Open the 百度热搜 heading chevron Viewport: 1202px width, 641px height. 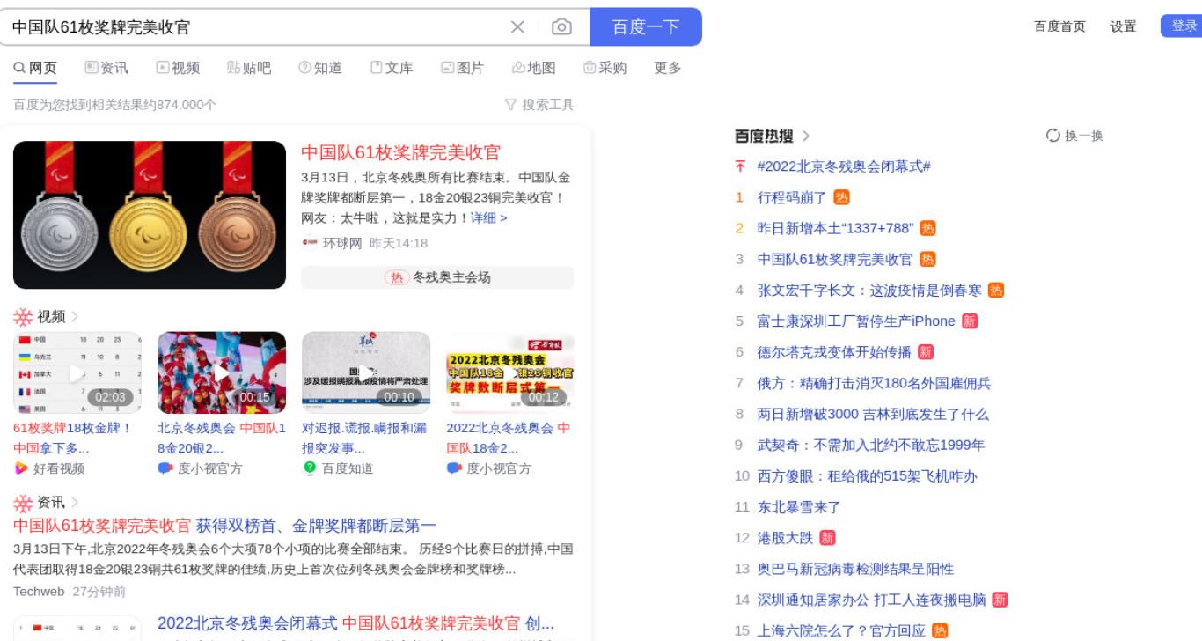tap(806, 136)
